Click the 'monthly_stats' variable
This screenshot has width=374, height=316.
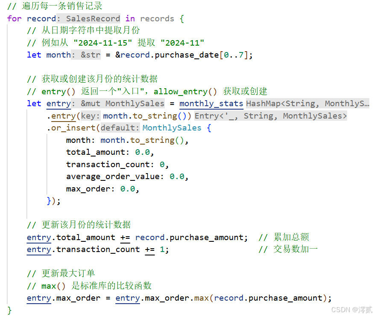211,104
